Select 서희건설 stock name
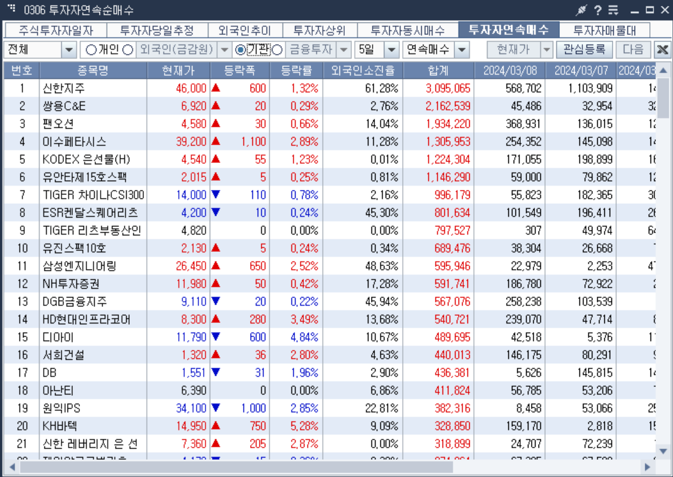Screen dimensions: 673x477 (x=63, y=355)
